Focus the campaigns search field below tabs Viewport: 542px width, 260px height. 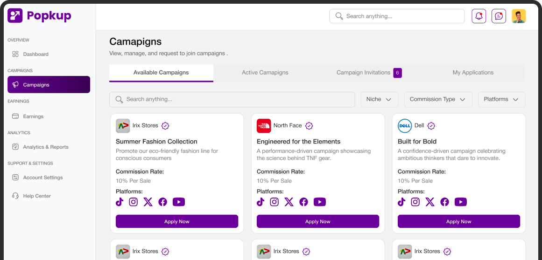coord(232,99)
